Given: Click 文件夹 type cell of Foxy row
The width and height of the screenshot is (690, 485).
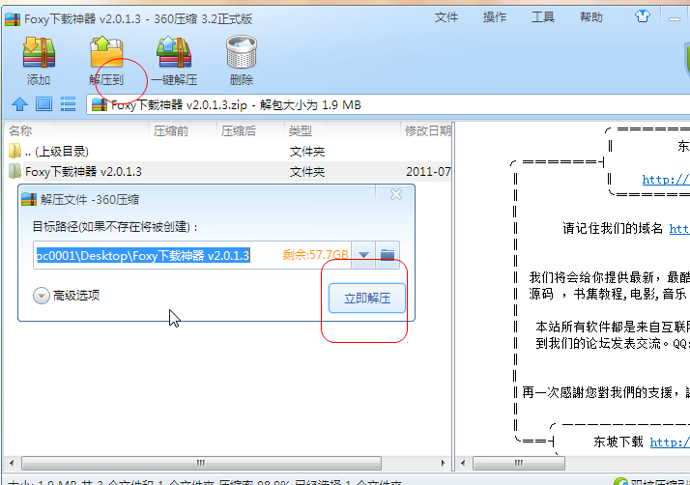Looking at the screenshot, I should coord(307,172).
